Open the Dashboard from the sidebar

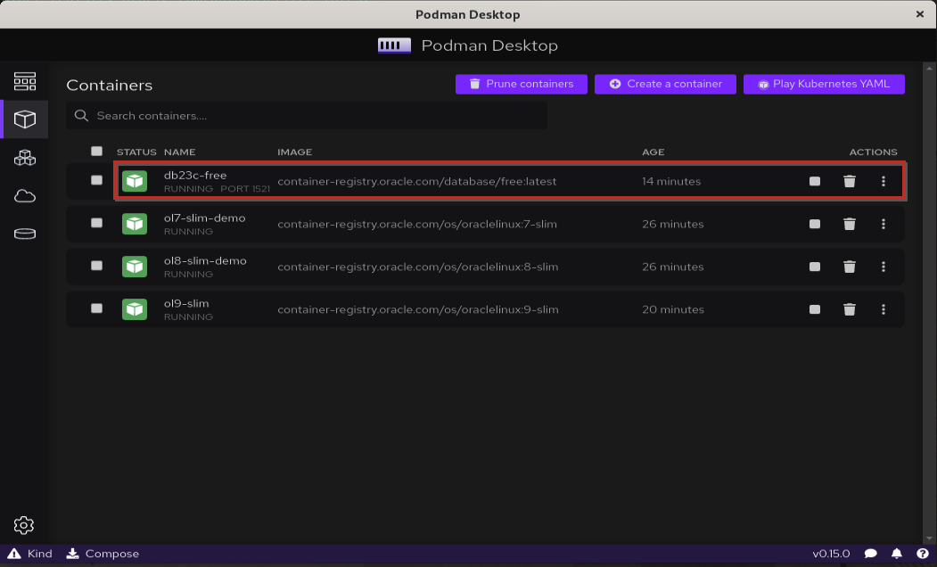click(25, 80)
